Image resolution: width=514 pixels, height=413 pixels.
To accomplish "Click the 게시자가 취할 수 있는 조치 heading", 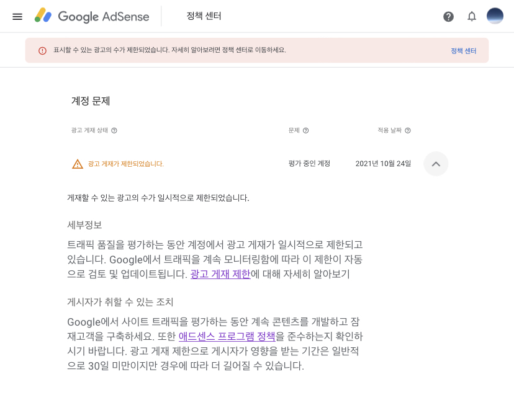I will (x=120, y=301).
